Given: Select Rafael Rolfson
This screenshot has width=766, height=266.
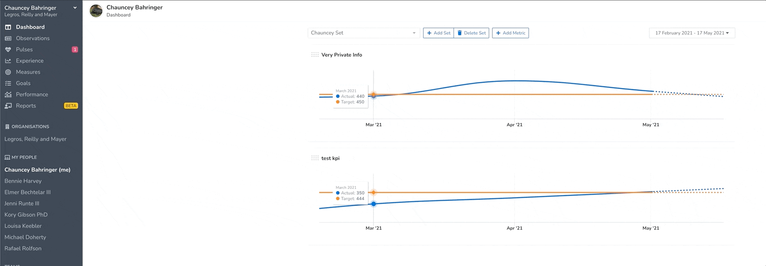Looking at the screenshot, I should click(x=23, y=248).
